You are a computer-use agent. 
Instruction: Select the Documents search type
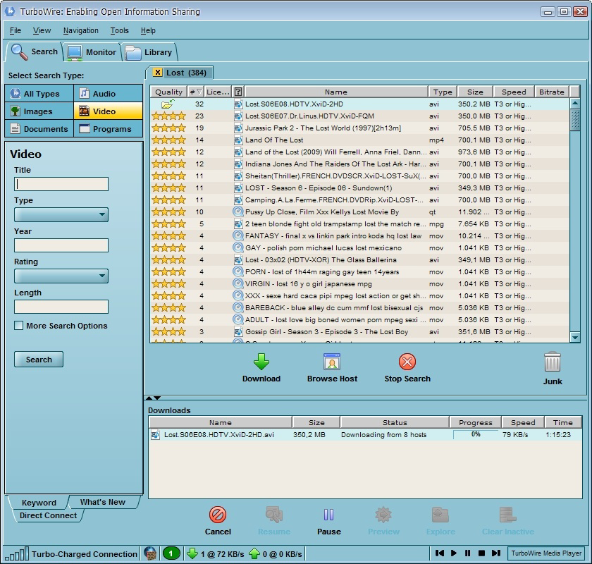pos(39,129)
